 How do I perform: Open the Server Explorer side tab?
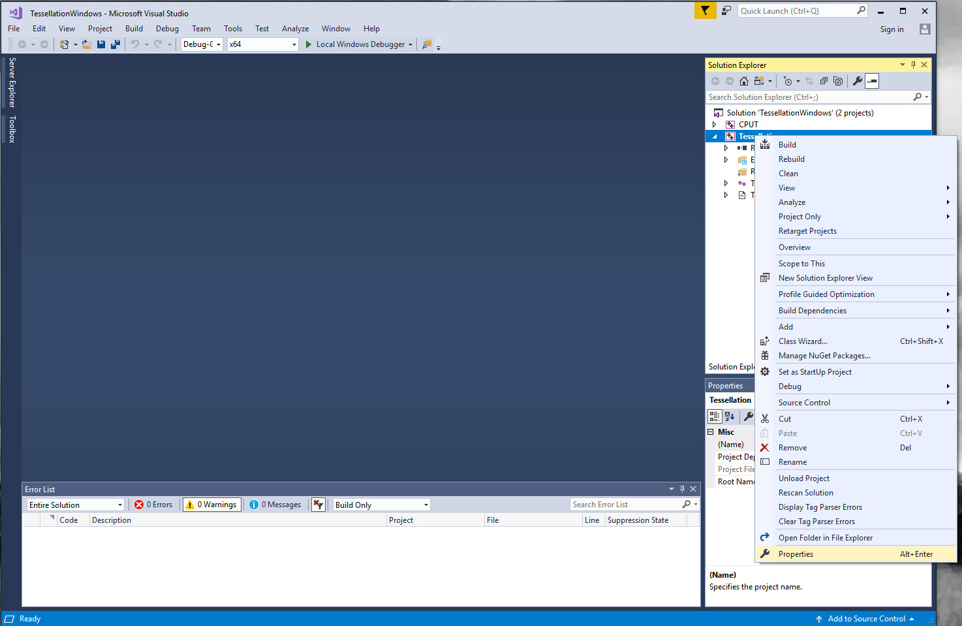coord(12,82)
